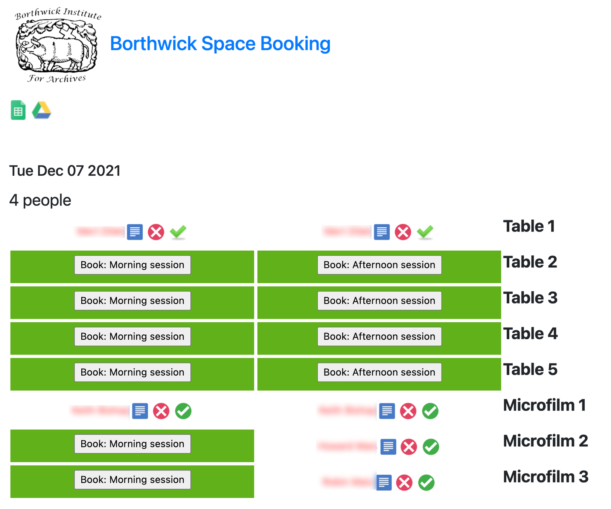
Task: Click the 'Table 5' row label
Action: click(530, 370)
